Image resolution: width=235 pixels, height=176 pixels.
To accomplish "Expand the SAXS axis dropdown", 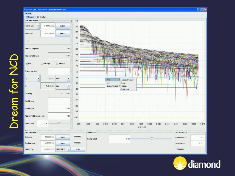I will pos(38,25).
